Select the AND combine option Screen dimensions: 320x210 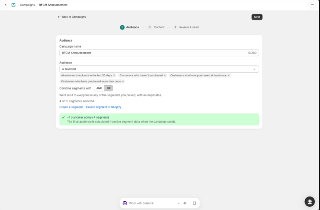click(x=99, y=88)
